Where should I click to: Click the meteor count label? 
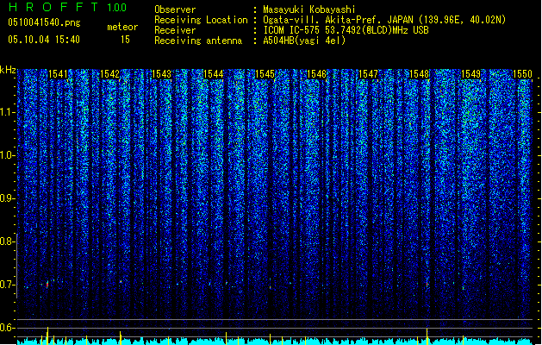[x=122, y=27]
